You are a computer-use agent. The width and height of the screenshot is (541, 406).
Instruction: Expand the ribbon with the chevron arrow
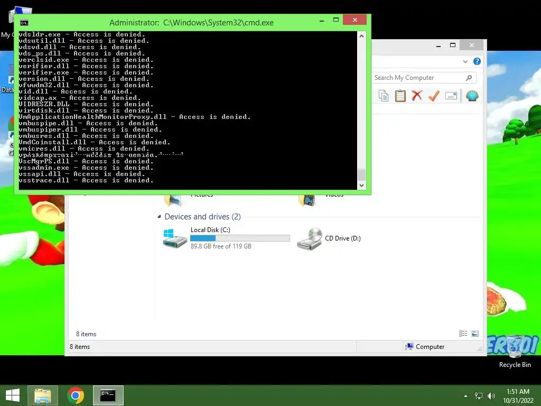[465, 61]
